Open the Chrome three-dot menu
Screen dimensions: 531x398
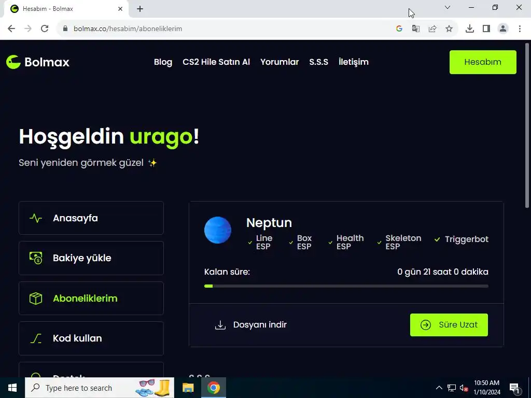click(x=520, y=29)
